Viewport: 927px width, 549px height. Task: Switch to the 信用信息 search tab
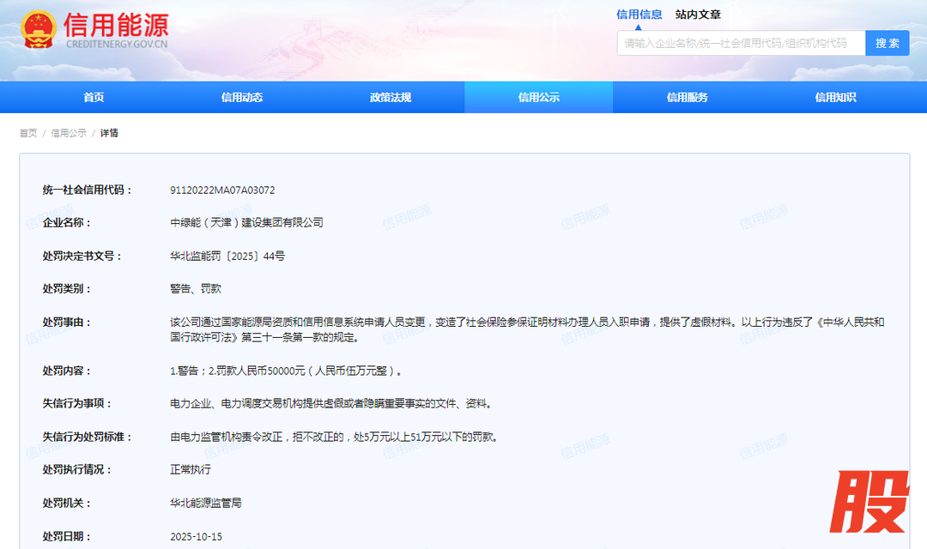pos(639,15)
